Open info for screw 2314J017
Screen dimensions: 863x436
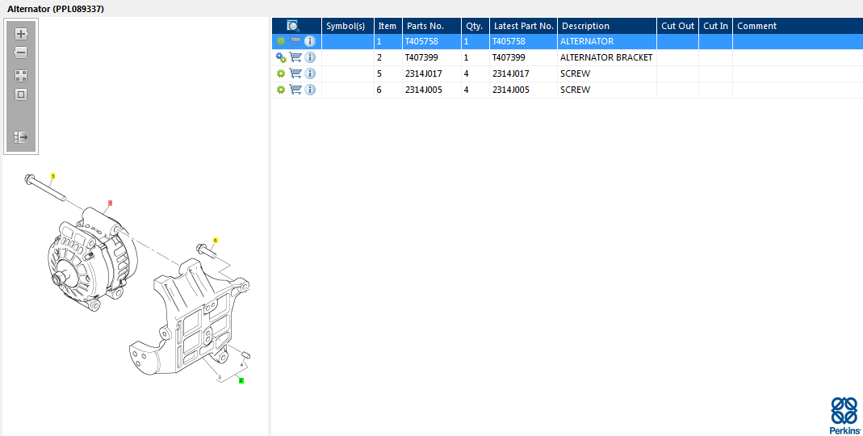(x=310, y=73)
